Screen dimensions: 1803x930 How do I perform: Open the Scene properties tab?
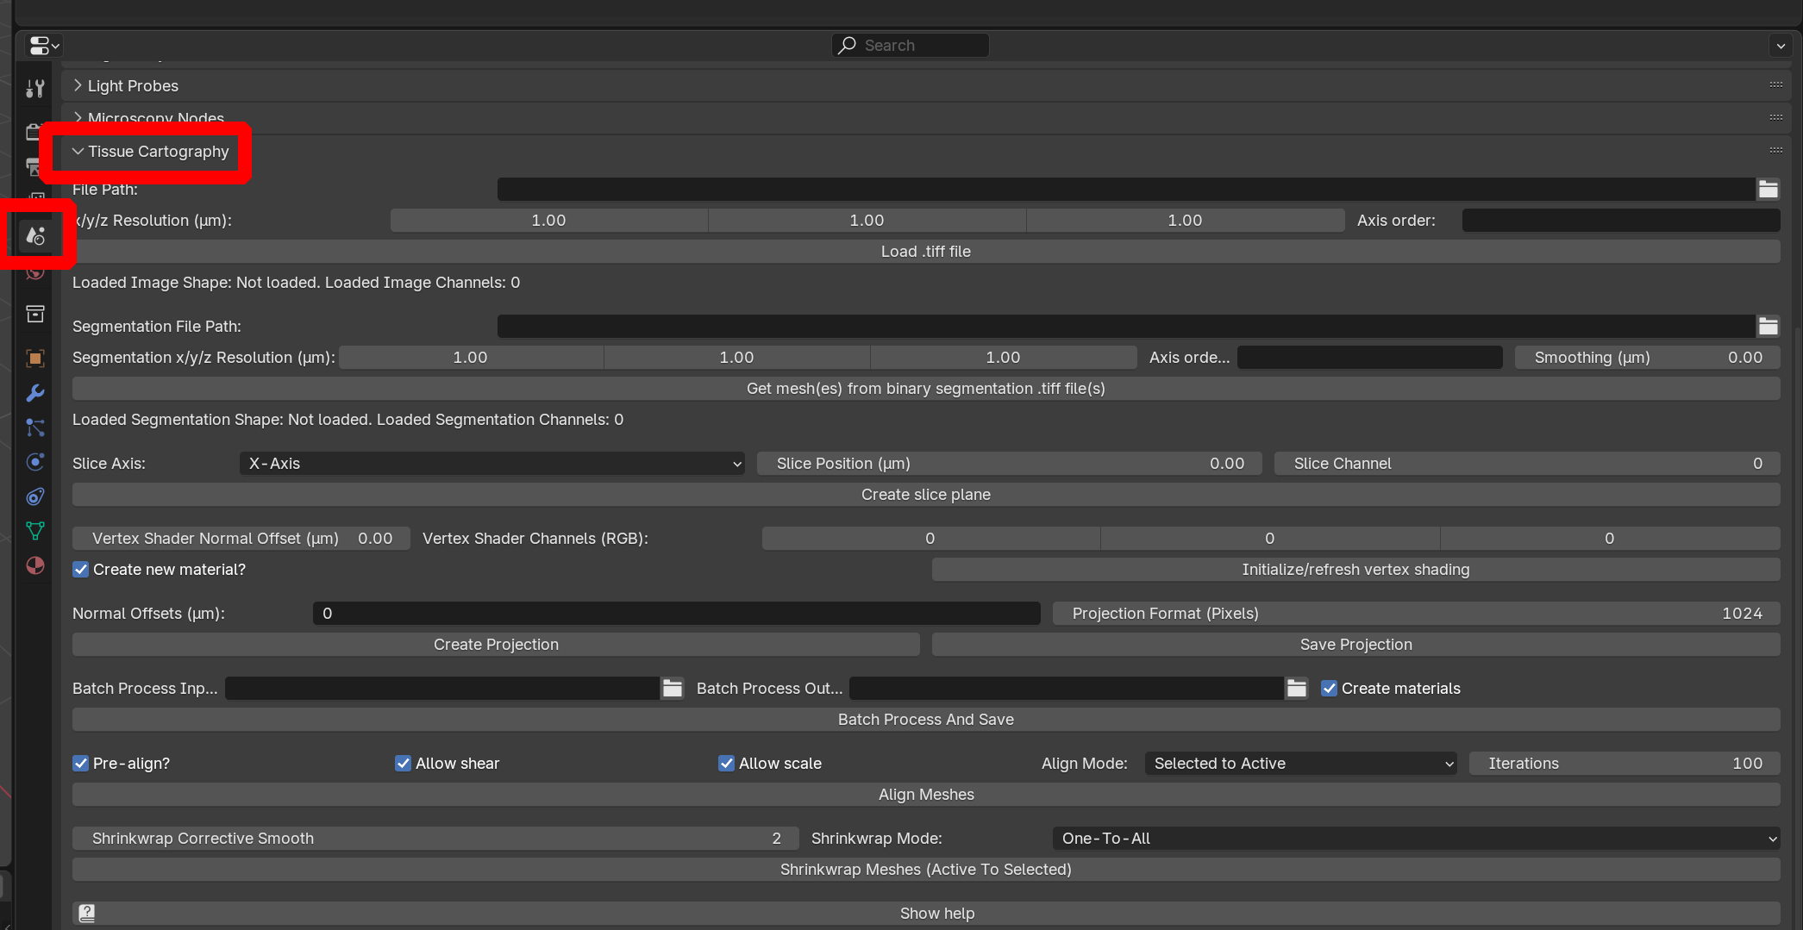click(x=35, y=235)
